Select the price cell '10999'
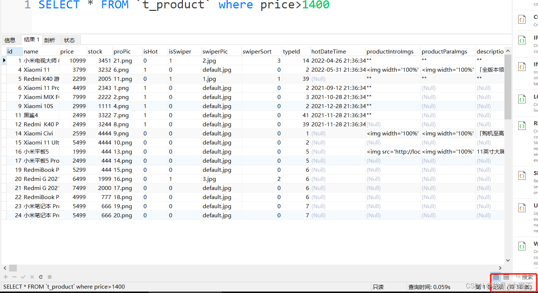538x293 pixels. click(73, 60)
